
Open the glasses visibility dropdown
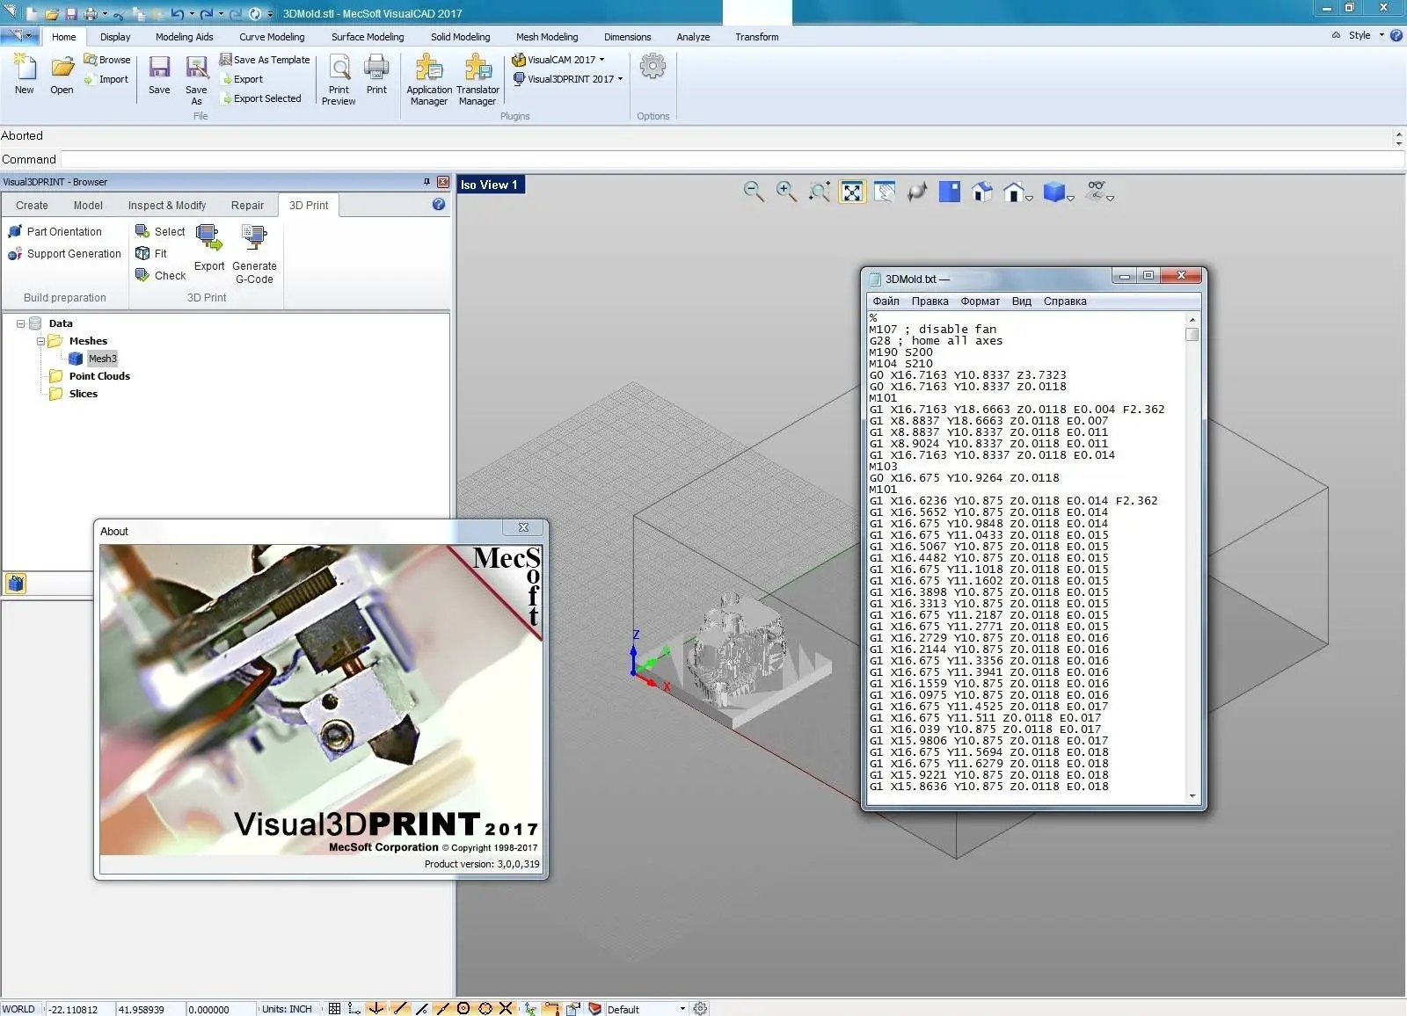click(x=1111, y=199)
